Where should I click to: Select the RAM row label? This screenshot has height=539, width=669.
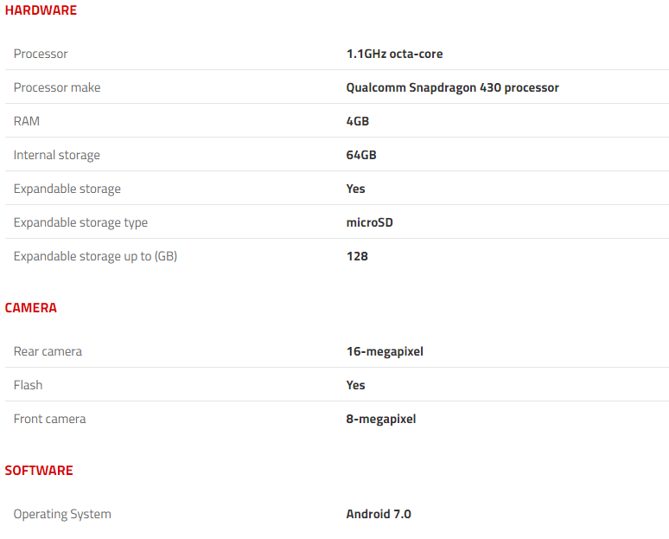(27, 121)
